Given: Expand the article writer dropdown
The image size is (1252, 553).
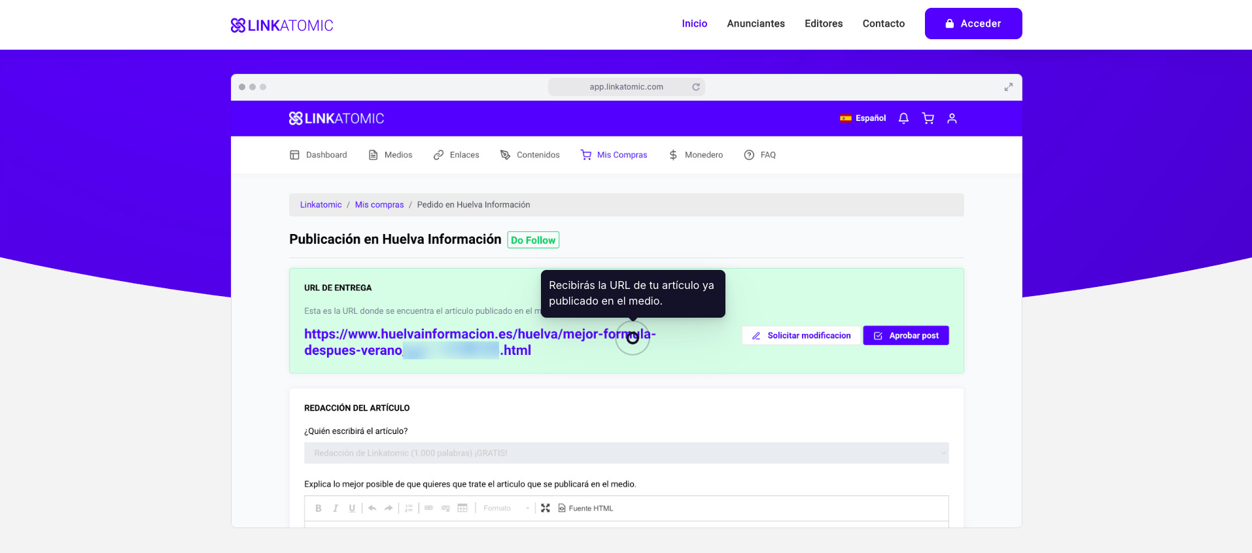Looking at the screenshot, I should [626, 453].
